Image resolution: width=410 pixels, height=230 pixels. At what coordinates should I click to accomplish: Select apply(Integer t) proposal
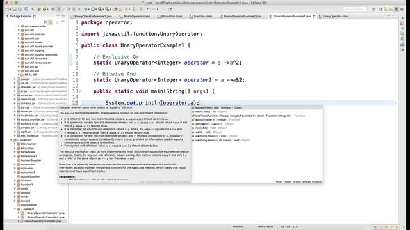258,120
